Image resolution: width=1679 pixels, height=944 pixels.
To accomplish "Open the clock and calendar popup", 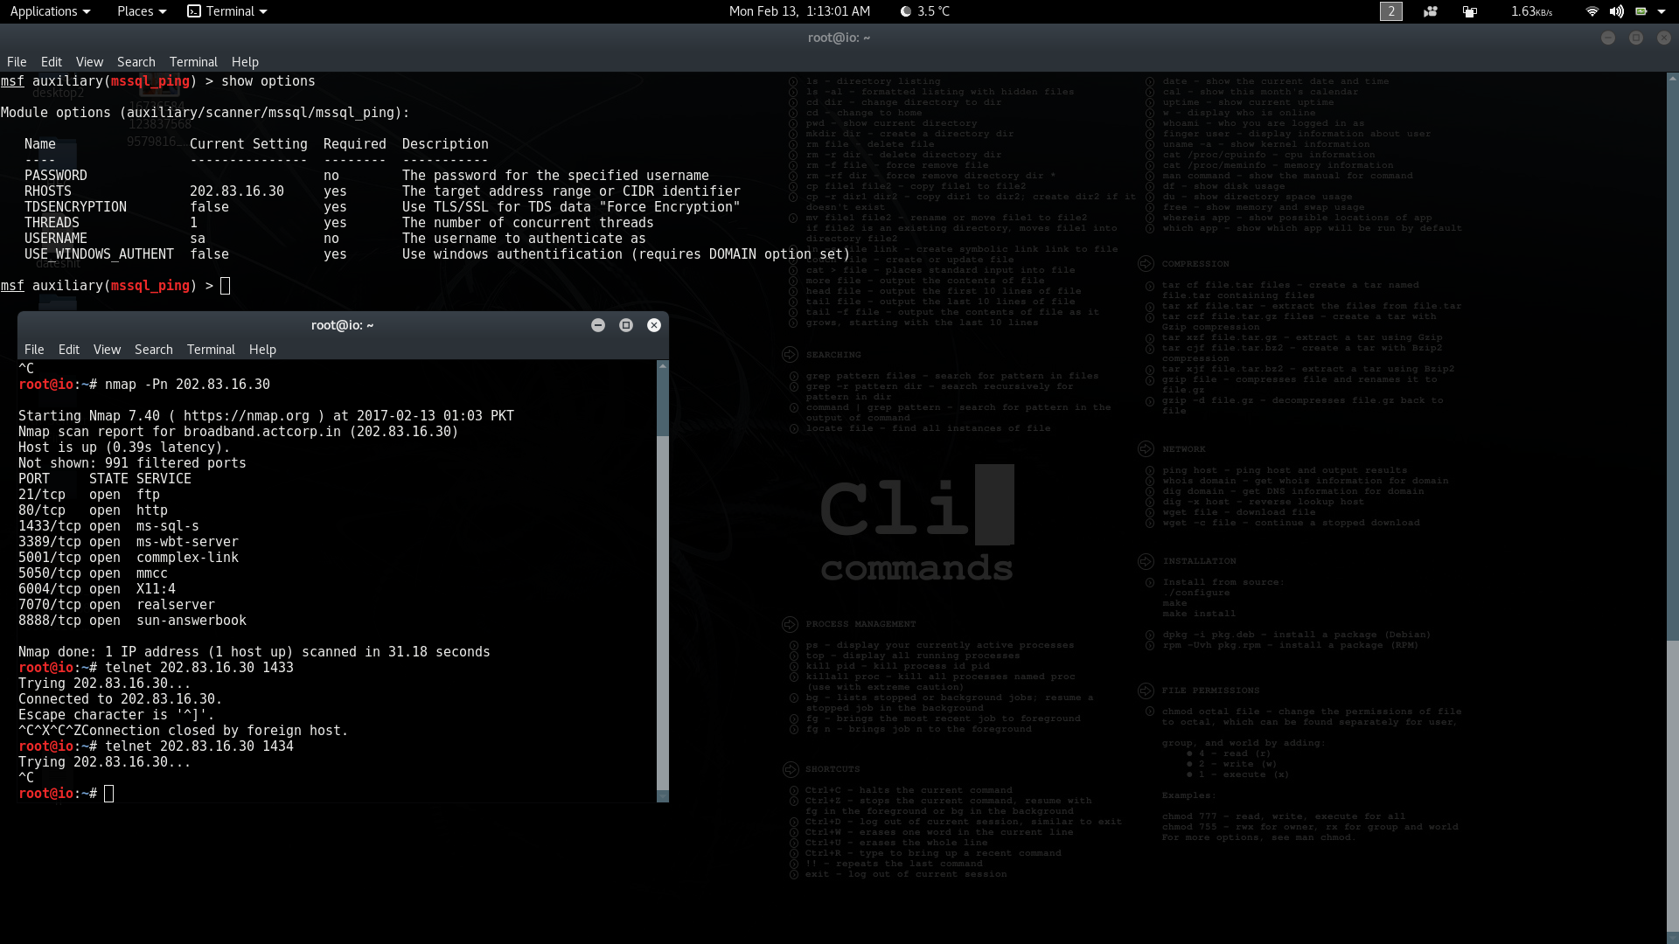I will pos(799,11).
